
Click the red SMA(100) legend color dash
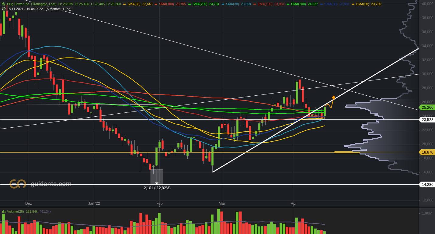click(x=156, y=4)
